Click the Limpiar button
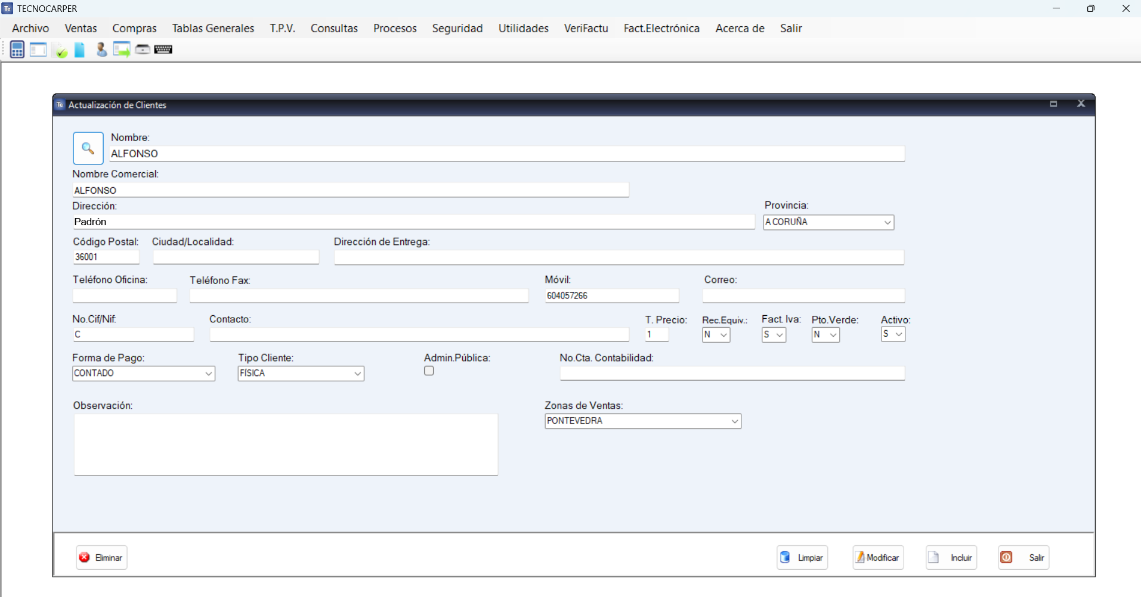 coord(802,558)
